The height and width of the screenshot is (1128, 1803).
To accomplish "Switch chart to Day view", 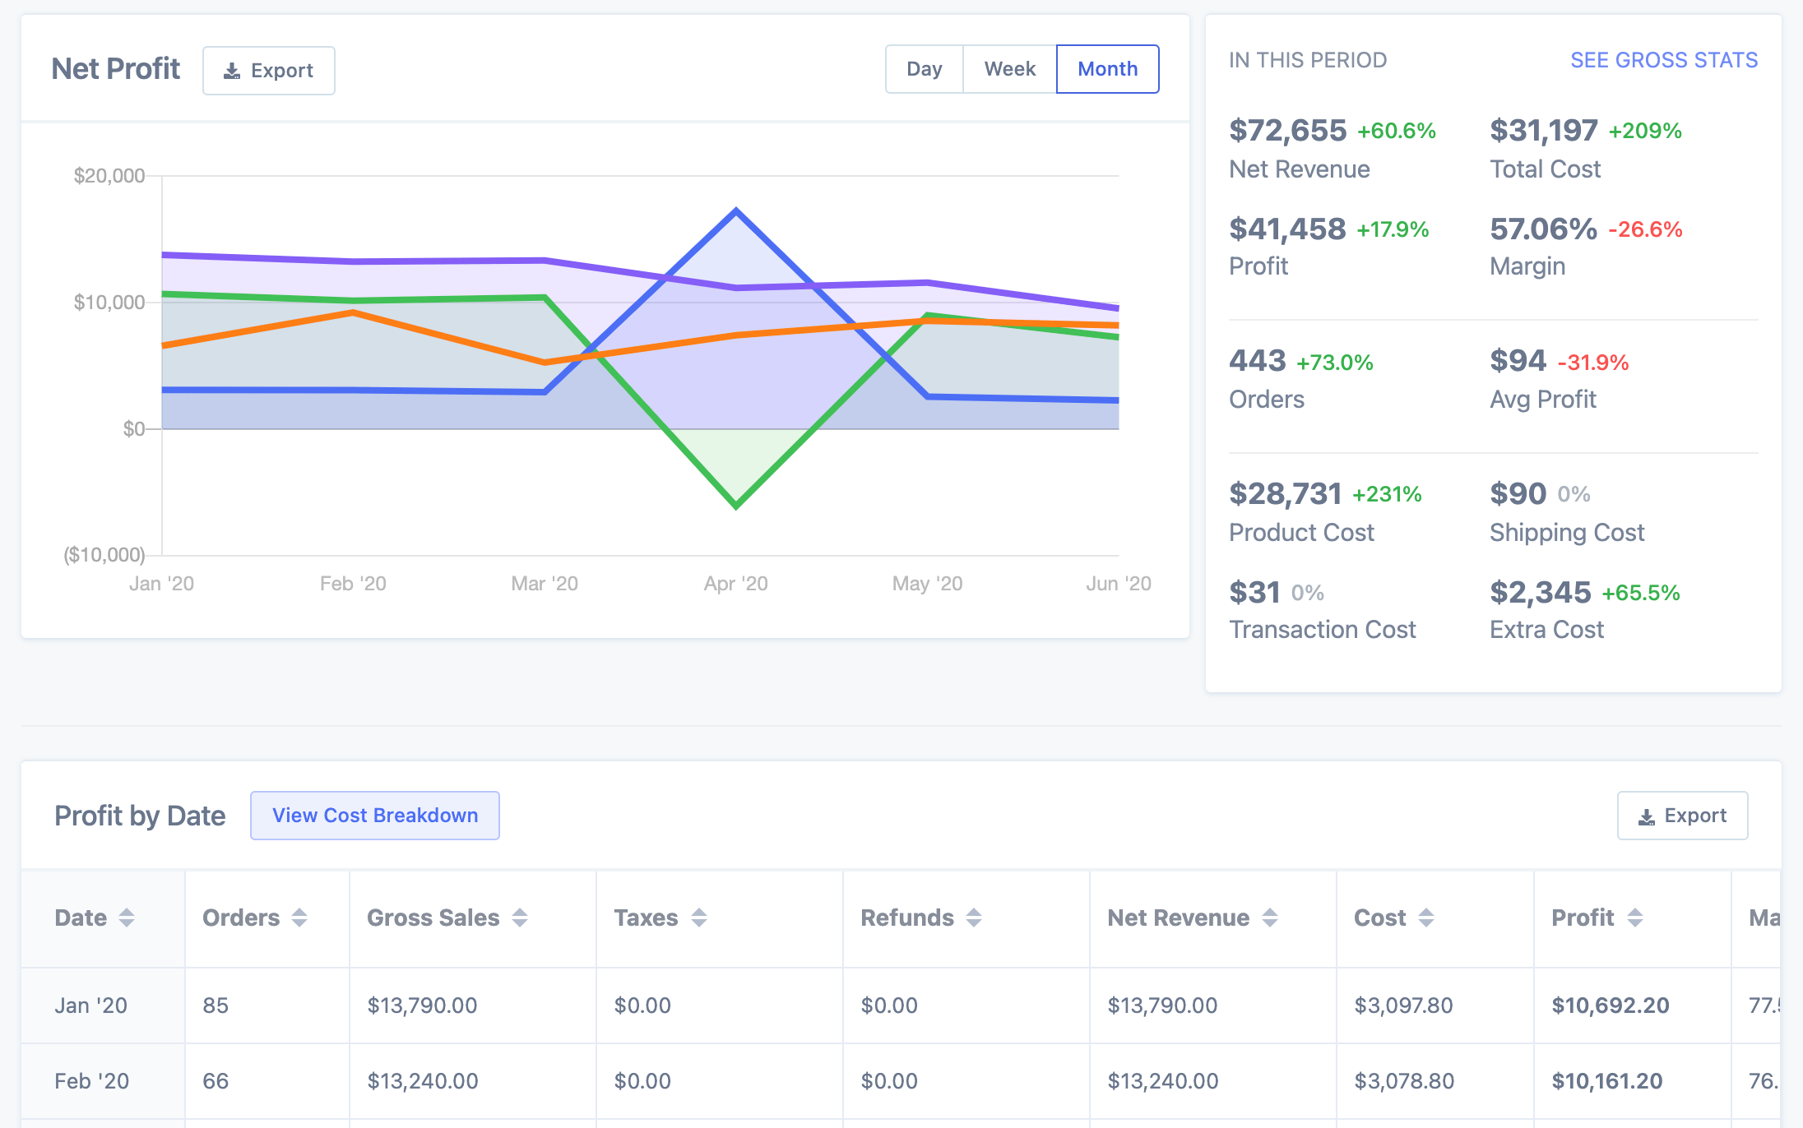I will click(924, 69).
